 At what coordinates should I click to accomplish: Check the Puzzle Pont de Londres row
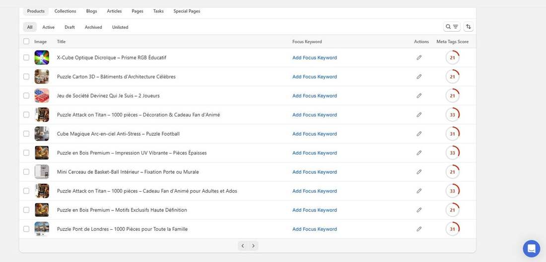(x=26, y=229)
